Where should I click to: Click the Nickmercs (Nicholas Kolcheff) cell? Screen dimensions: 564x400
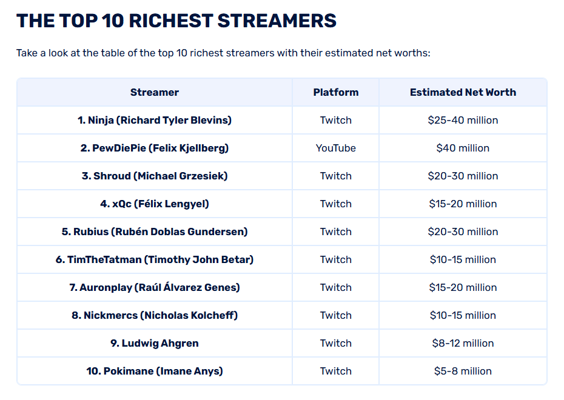click(x=155, y=315)
